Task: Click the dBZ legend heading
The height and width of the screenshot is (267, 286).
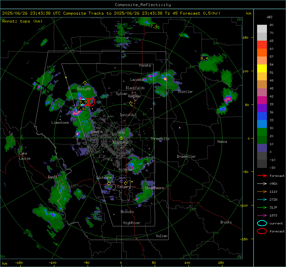Action: 269,17
